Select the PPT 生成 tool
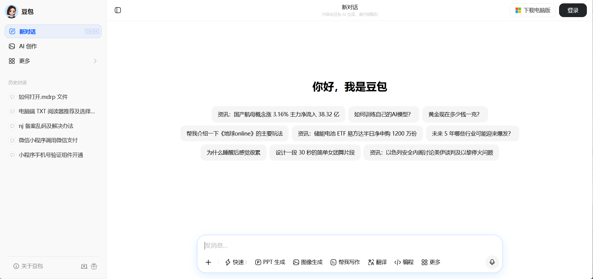Viewport: 593px width, 279px height. point(270,262)
